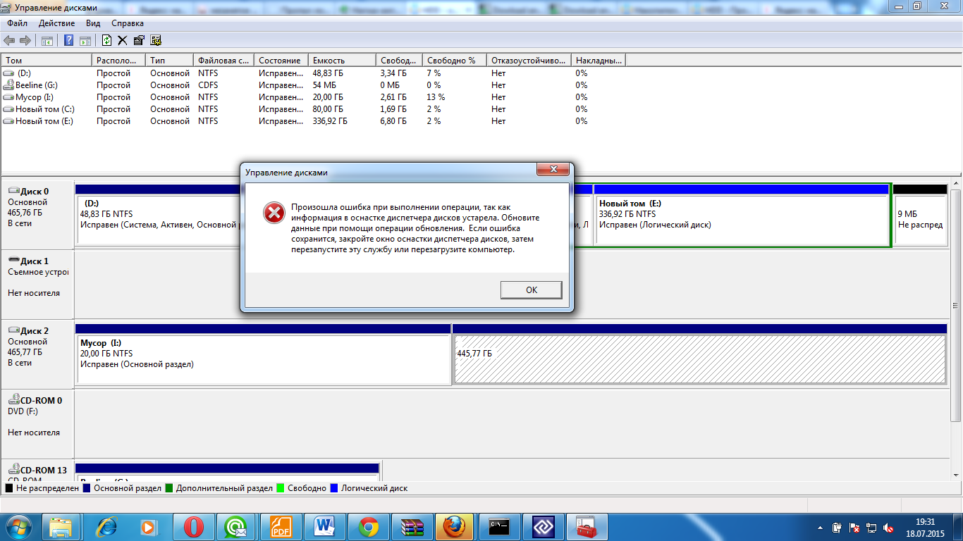Screen dimensions: 963x541
Task: Click OK in the error dialog
Action: [x=531, y=290]
